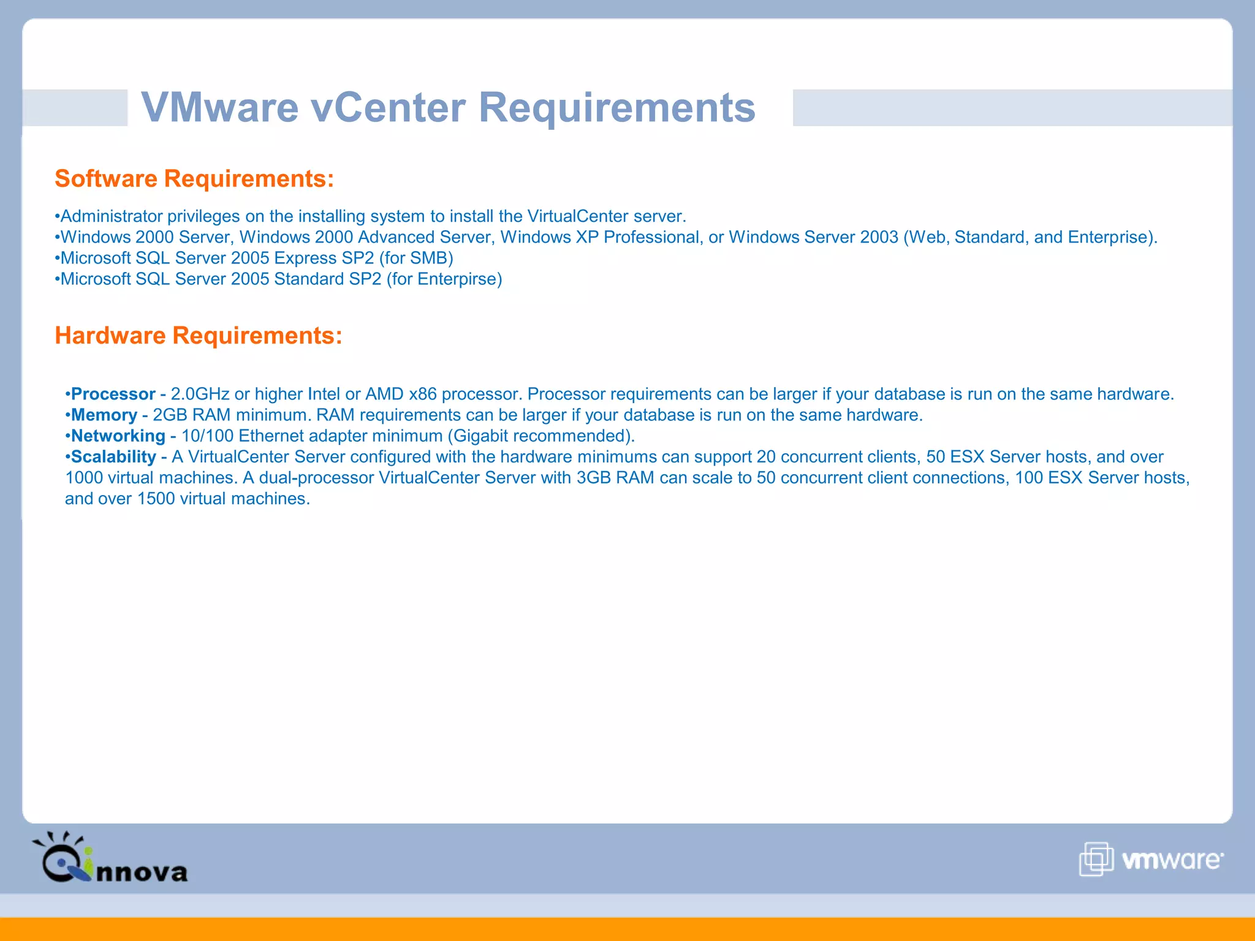Viewport: 1255px width, 941px height.
Task: Click the bold Memory label
Action: coord(104,415)
